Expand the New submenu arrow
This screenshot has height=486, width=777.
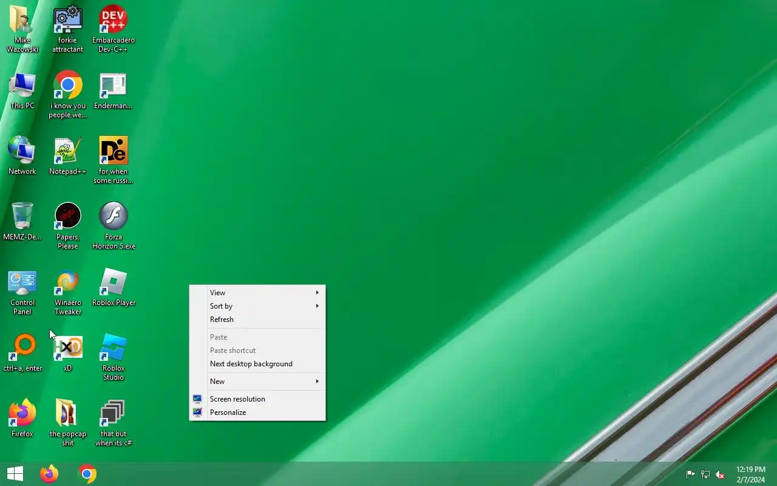point(317,382)
